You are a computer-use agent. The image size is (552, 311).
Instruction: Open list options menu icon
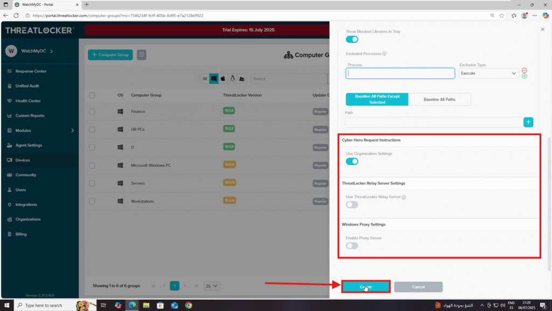tap(142, 55)
